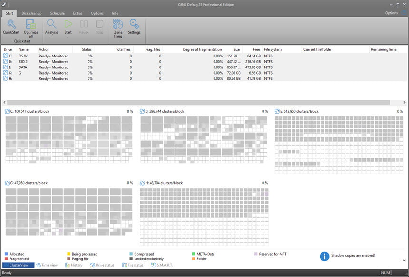
Task: Select the drive H: icon in the drive list
Action: pyautogui.click(x=6, y=78)
